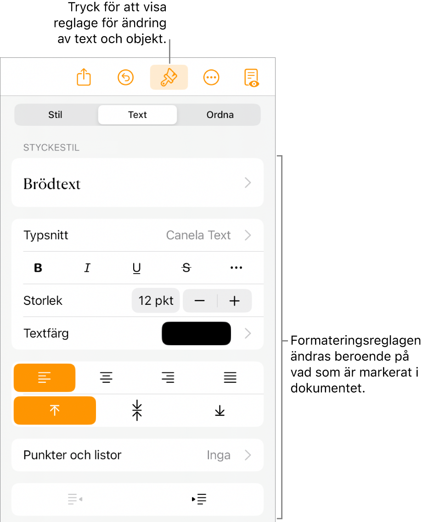
Task: Toggle underline formatting
Action: (x=136, y=268)
